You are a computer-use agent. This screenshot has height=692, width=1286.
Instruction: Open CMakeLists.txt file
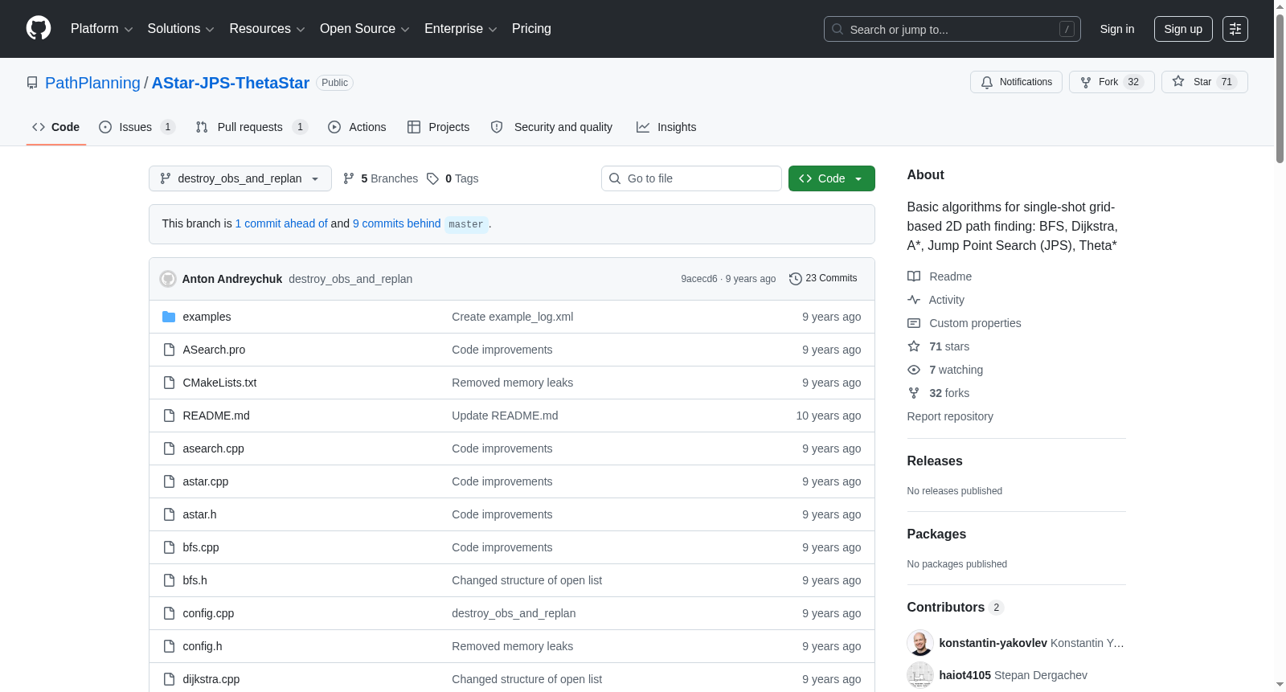click(219, 383)
